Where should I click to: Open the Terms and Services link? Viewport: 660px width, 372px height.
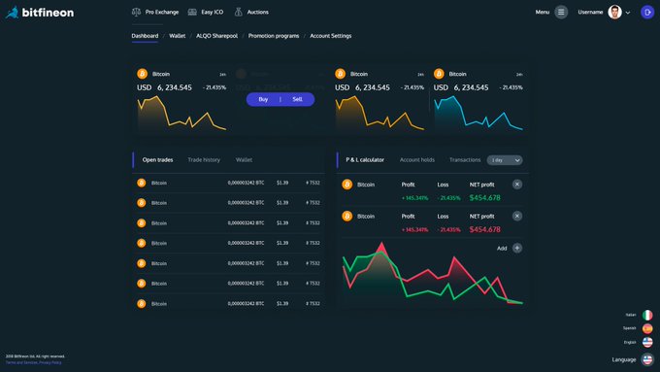tap(21, 362)
